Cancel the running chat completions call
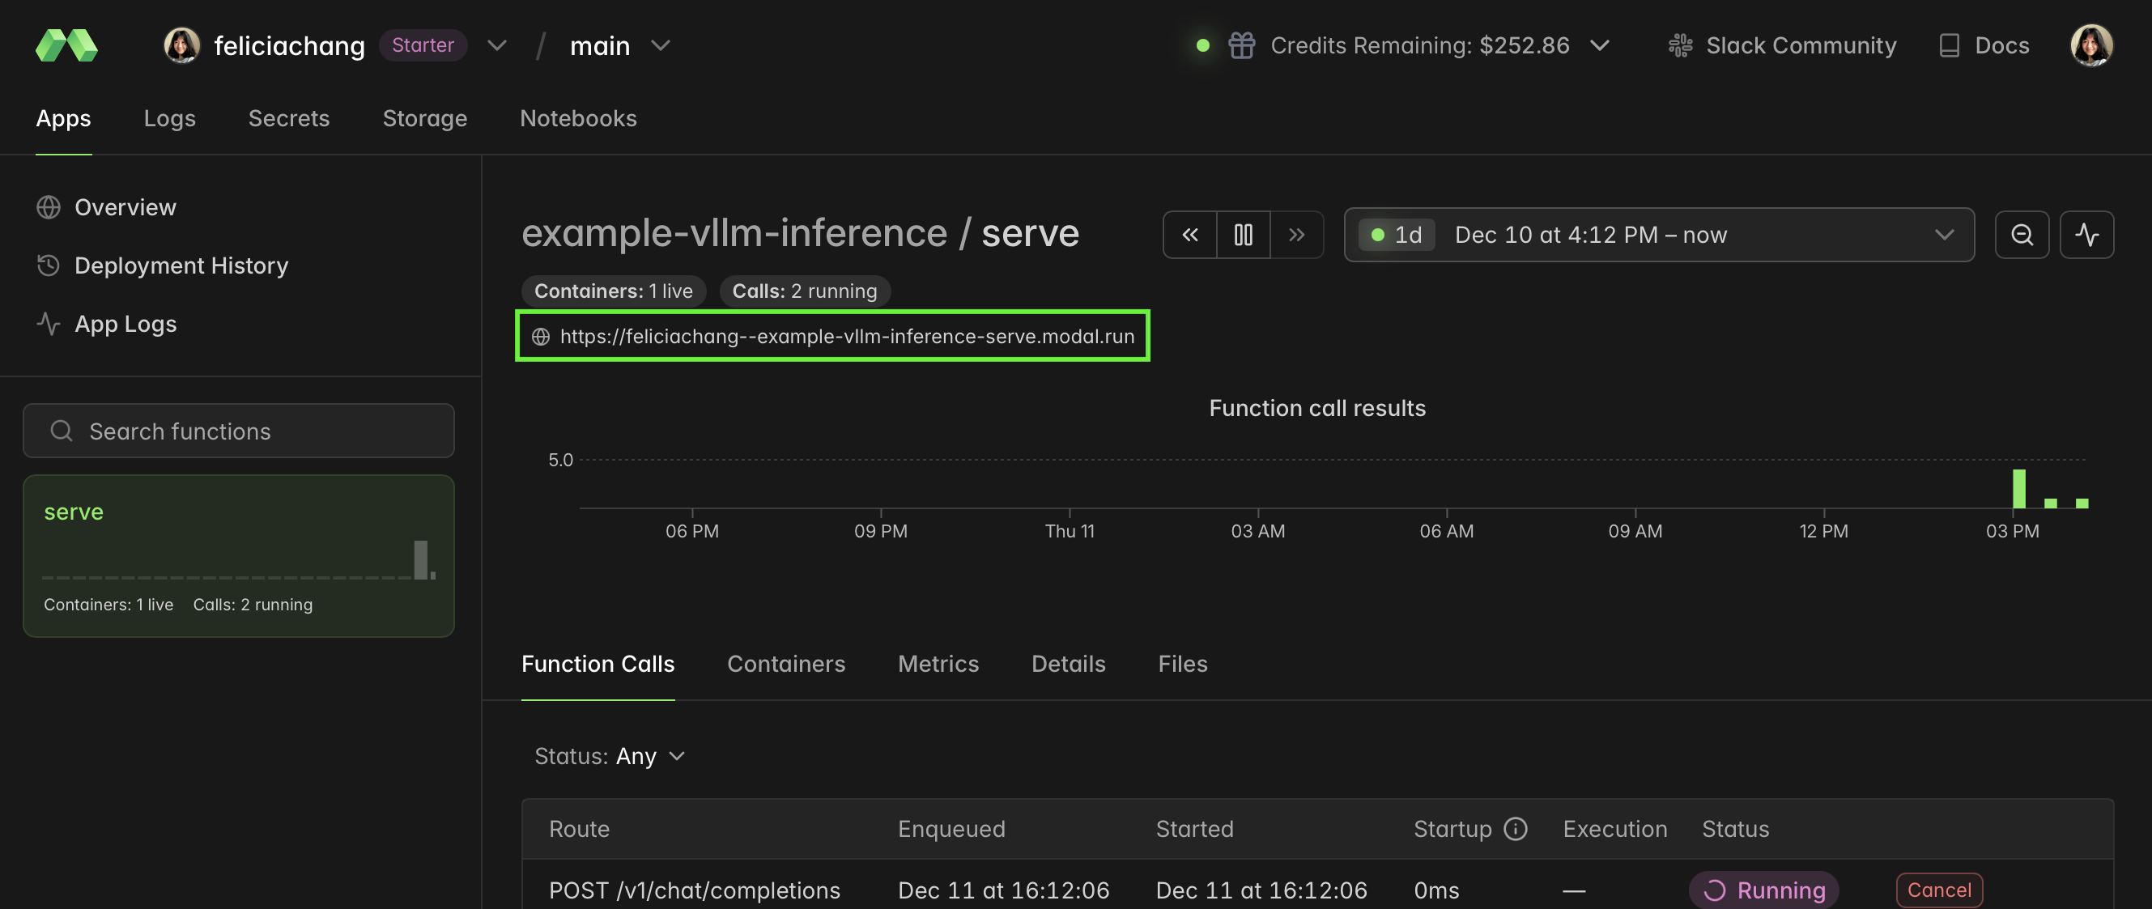2152x909 pixels. [x=1939, y=890]
